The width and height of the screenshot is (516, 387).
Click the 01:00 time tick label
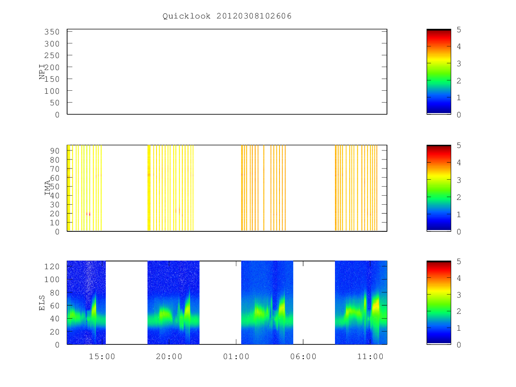(x=236, y=356)
